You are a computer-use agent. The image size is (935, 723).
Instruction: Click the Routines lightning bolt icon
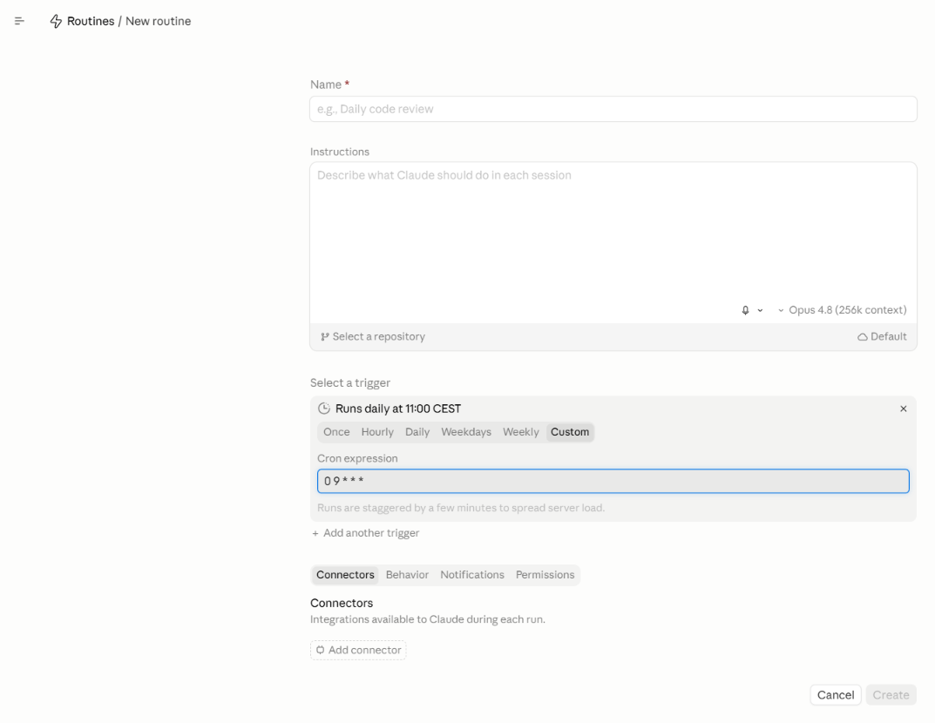[x=56, y=22]
